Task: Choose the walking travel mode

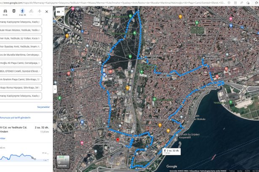Action: [x=21, y=11]
